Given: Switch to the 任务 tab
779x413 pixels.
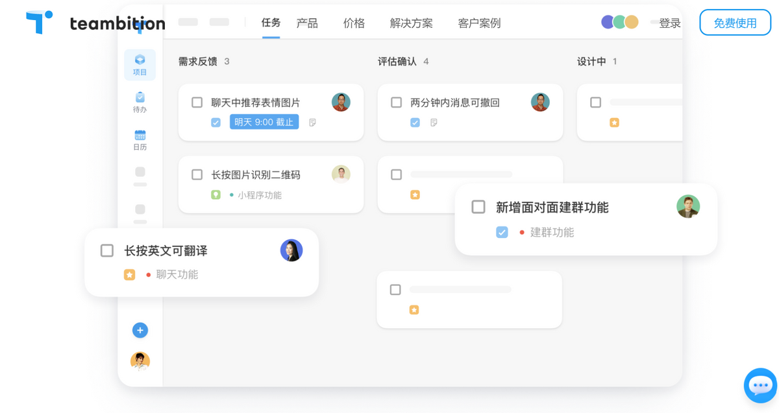Looking at the screenshot, I should 271,23.
